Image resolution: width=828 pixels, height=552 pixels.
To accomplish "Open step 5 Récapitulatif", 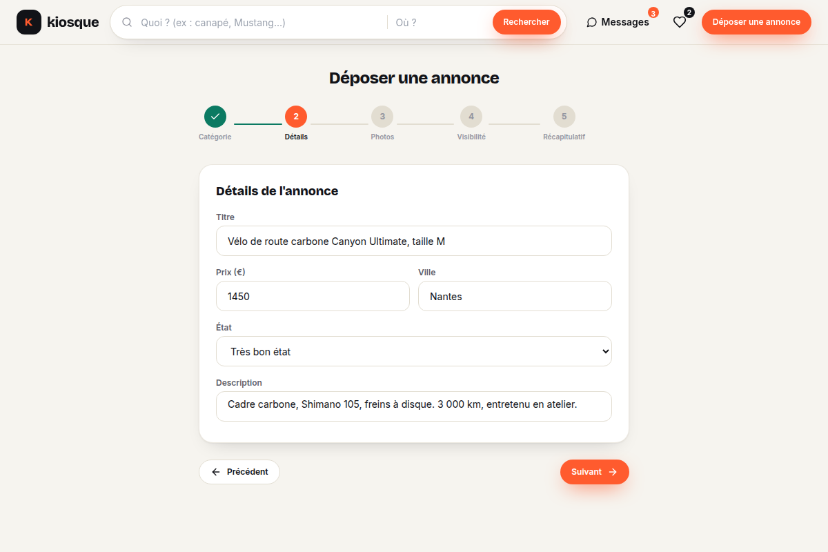I will click(564, 117).
